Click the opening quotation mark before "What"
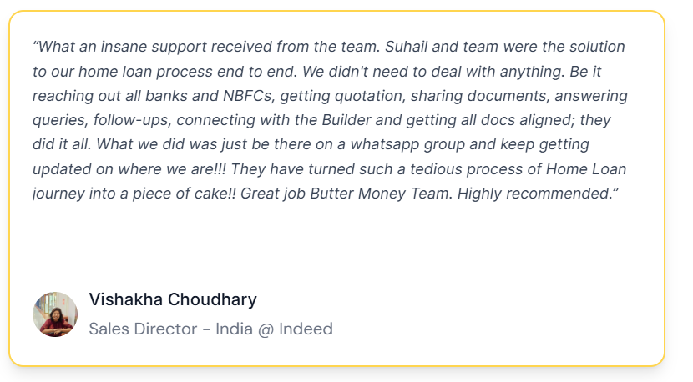 tap(36, 47)
